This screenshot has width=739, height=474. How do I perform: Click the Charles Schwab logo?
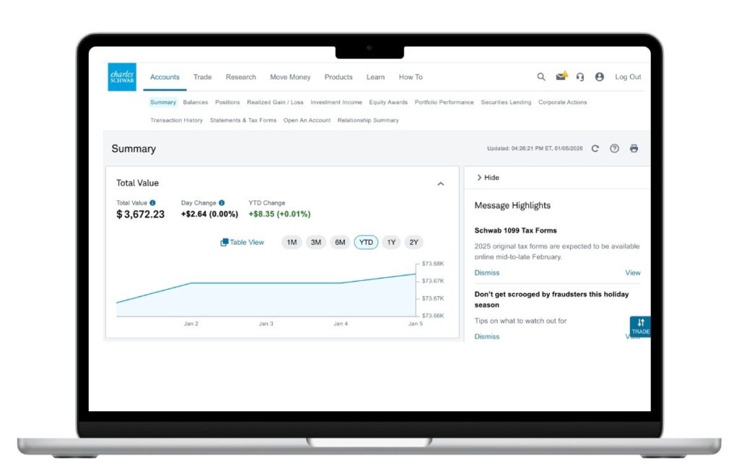[121, 77]
